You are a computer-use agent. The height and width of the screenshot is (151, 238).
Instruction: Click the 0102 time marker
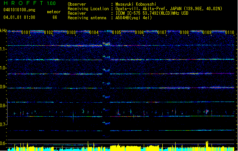pyautogui.click(x=48, y=32)
